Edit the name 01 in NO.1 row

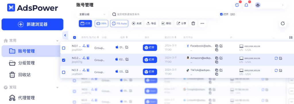point(127,47)
